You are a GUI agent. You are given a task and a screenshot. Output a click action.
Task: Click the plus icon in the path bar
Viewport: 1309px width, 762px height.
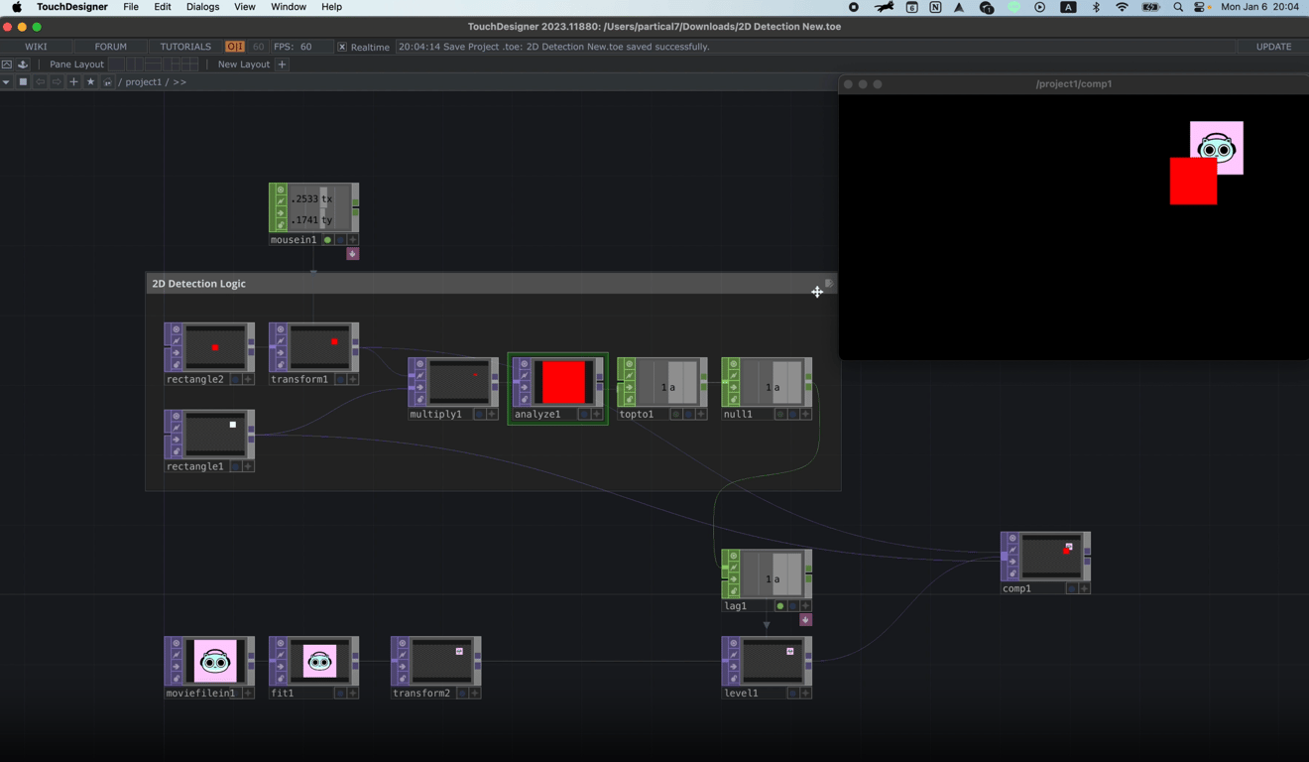(x=73, y=81)
